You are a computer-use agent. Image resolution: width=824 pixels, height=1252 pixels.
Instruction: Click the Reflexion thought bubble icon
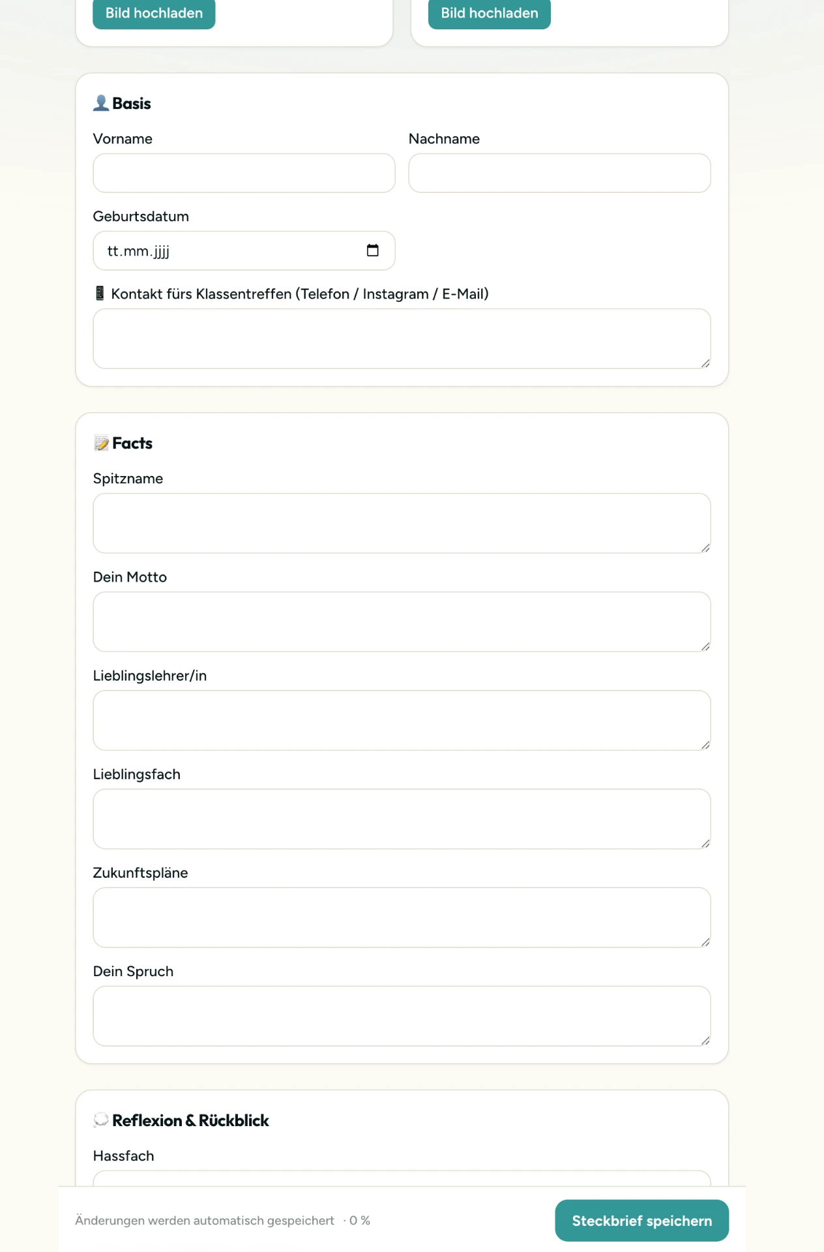[x=101, y=1120]
